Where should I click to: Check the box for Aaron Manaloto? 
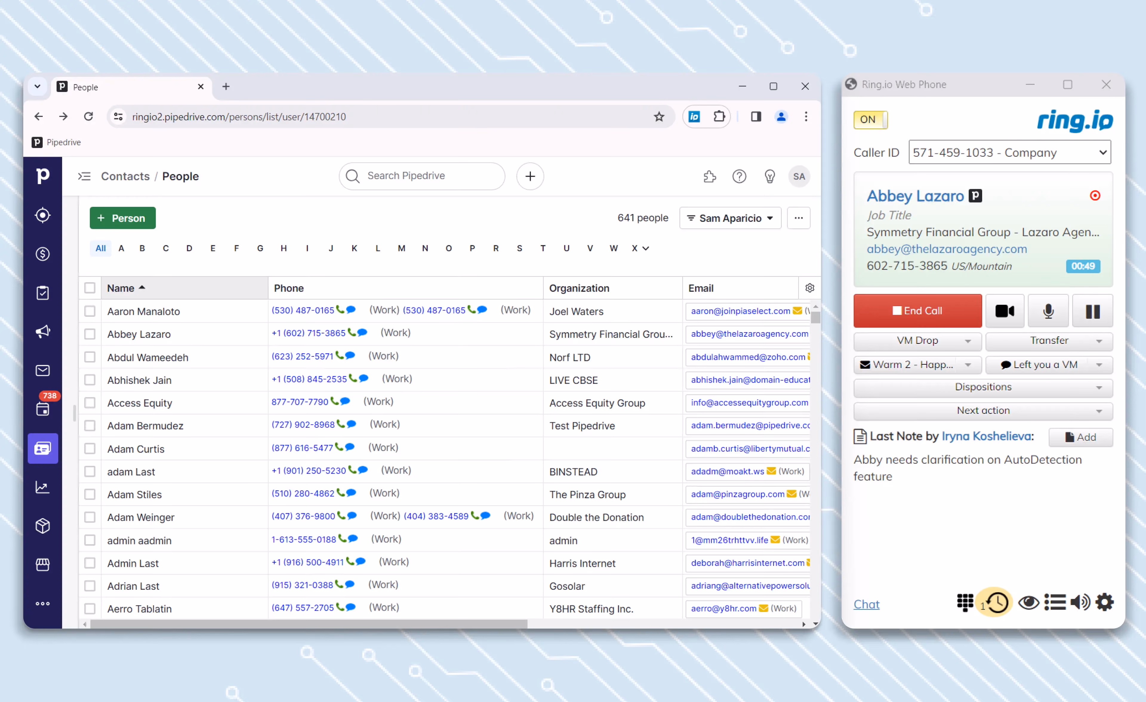click(90, 311)
